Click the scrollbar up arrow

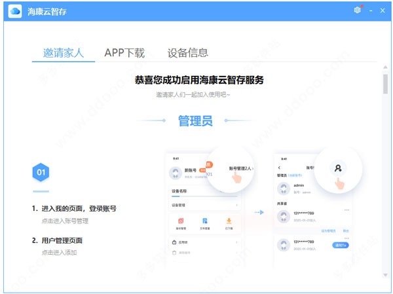point(385,67)
